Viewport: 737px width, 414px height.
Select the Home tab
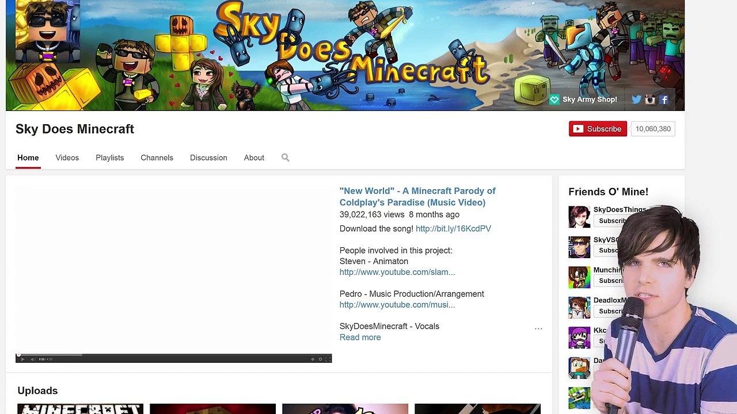[28, 158]
